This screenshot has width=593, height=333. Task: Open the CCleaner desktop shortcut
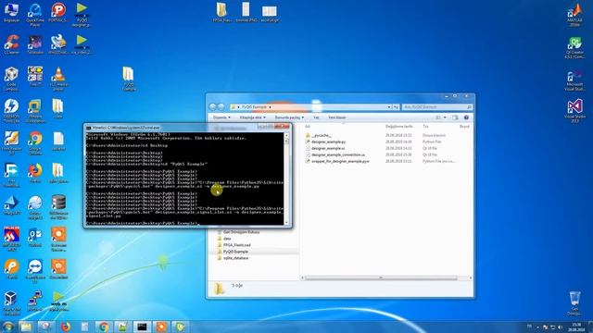pyautogui.click(x=12, y=44)
